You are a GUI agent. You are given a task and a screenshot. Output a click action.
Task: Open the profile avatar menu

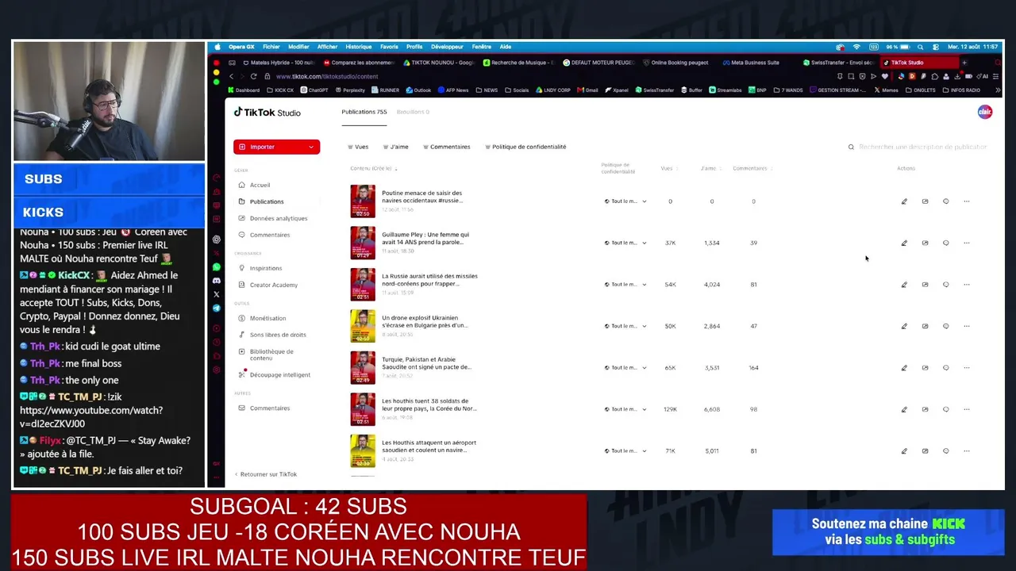(x=984, y=112)
